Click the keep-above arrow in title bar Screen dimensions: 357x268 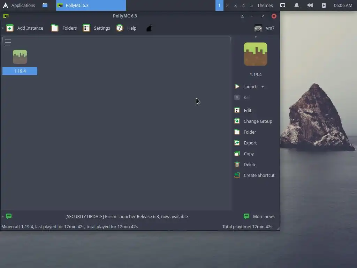click(242, 16)
